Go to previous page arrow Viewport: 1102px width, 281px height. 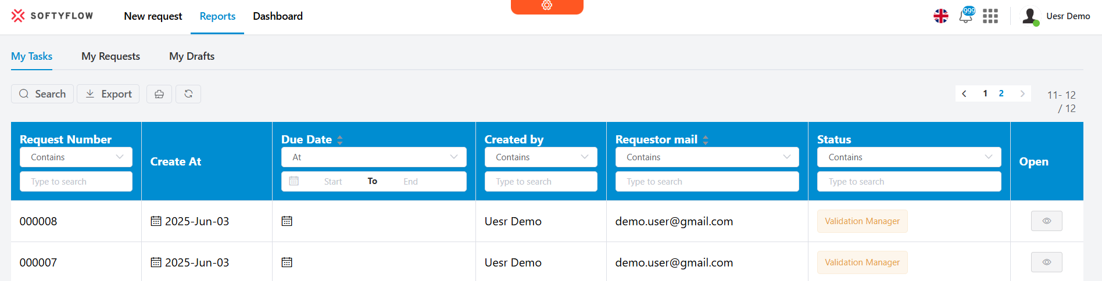[964, 93]
